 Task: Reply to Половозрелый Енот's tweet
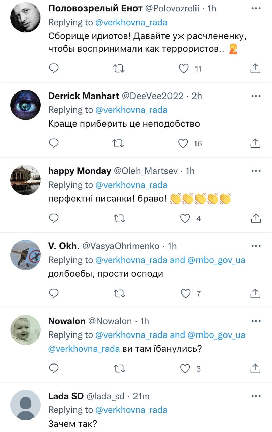coord(54,69)
